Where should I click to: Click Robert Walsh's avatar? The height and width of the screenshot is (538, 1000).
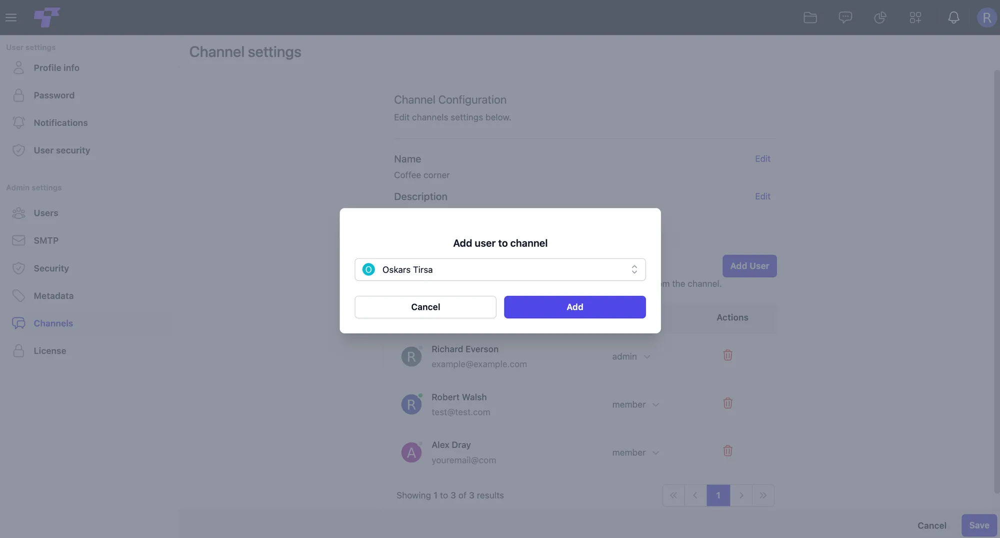click(411, 405)
